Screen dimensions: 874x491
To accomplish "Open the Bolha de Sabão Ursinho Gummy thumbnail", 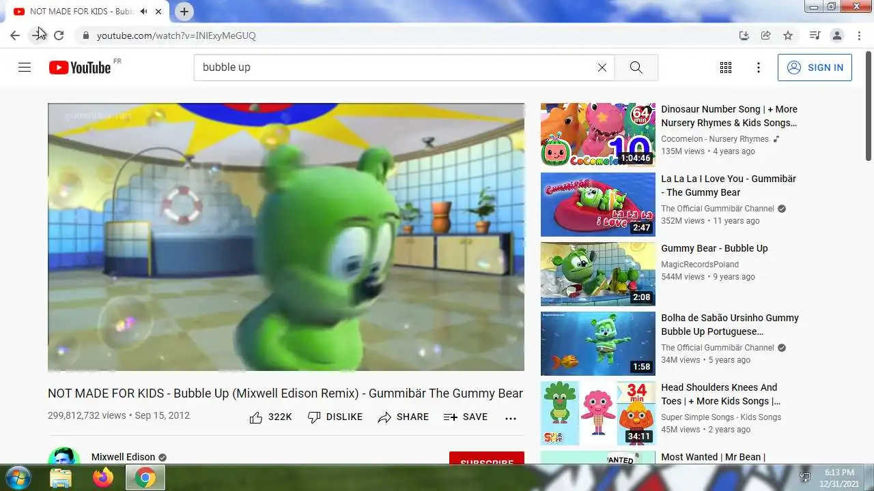I will 598,344.
